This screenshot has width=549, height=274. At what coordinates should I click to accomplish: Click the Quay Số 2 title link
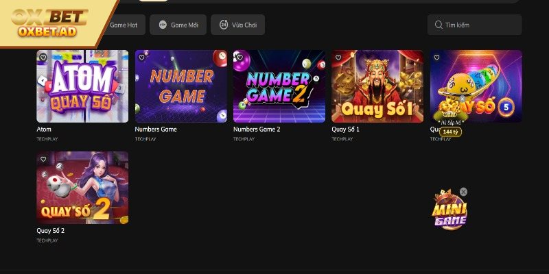coord(51,231)
